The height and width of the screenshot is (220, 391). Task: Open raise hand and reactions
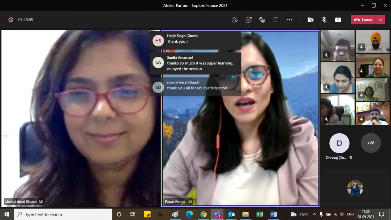262,20
